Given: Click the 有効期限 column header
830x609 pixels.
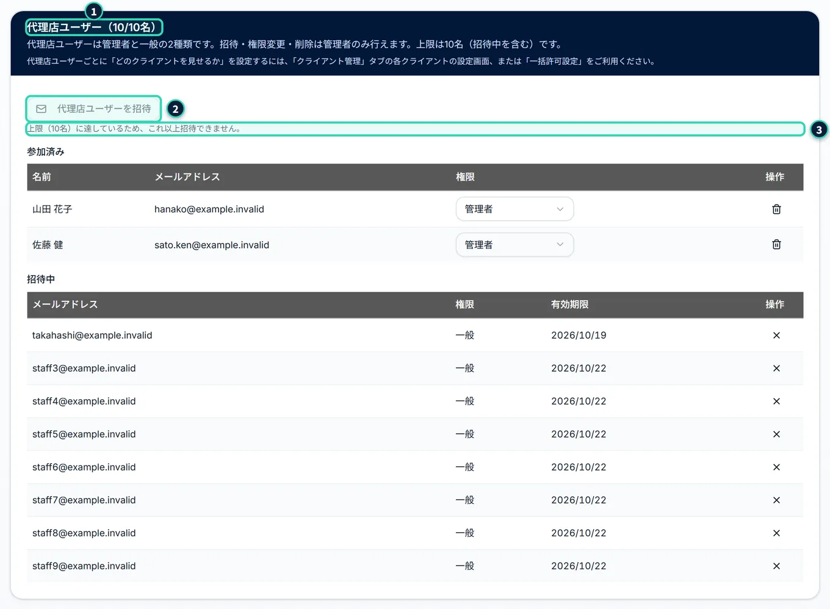Looking at the screenshot, I should [569, 304].
